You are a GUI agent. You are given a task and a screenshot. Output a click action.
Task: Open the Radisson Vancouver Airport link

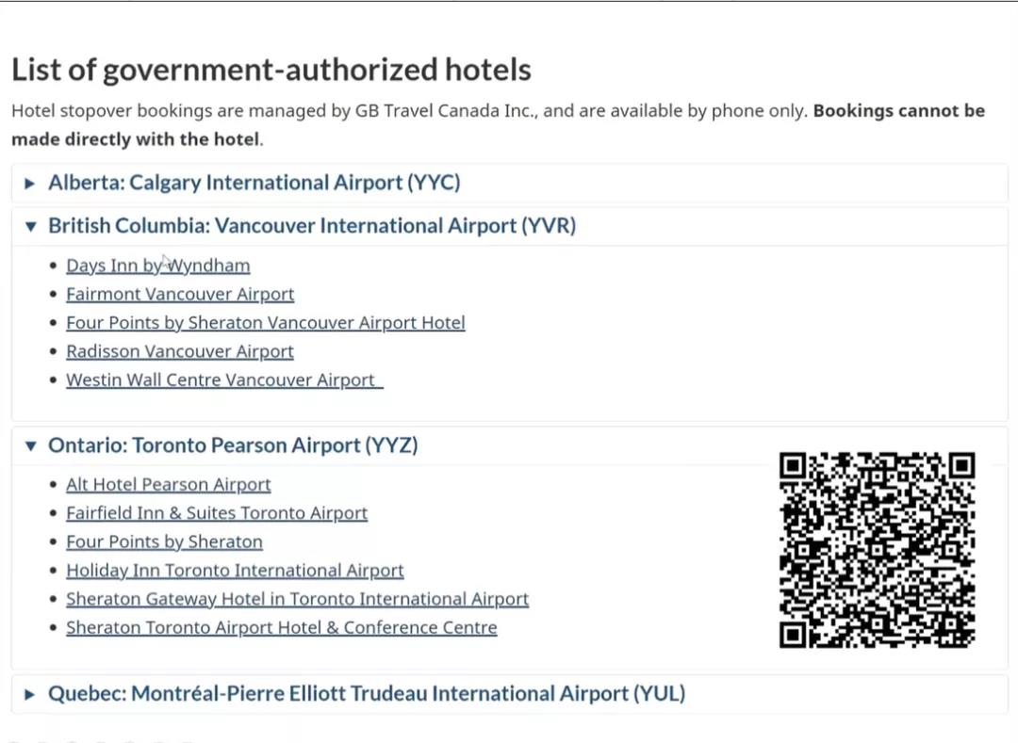coord(180,351)
